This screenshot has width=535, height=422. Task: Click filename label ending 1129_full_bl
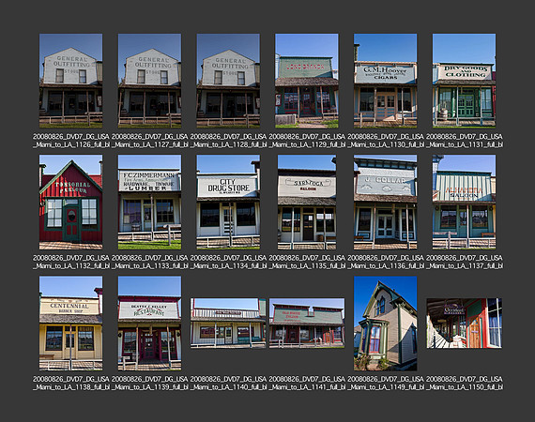[307, 141]
